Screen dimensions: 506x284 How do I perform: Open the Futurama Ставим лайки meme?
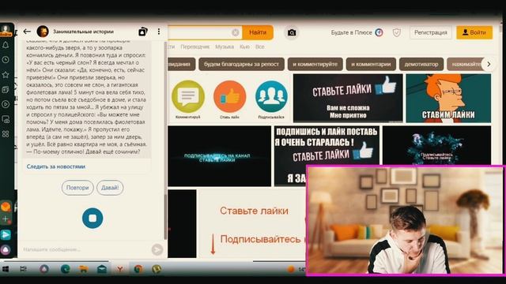click(x=448, y=98)
